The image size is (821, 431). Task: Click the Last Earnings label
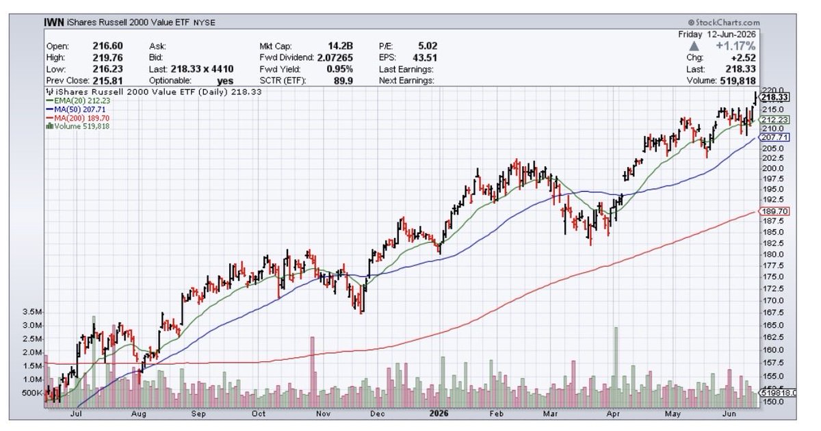click(x=406, y=69)
